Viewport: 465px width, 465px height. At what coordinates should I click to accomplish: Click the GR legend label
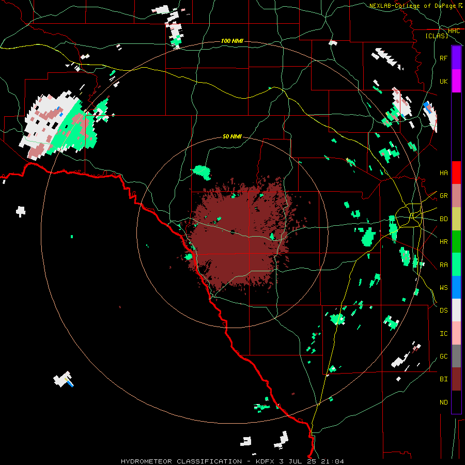[x=444, y=196]
